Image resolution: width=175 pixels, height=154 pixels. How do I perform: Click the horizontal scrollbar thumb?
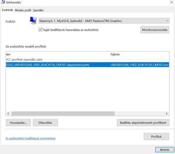[63, 113]
